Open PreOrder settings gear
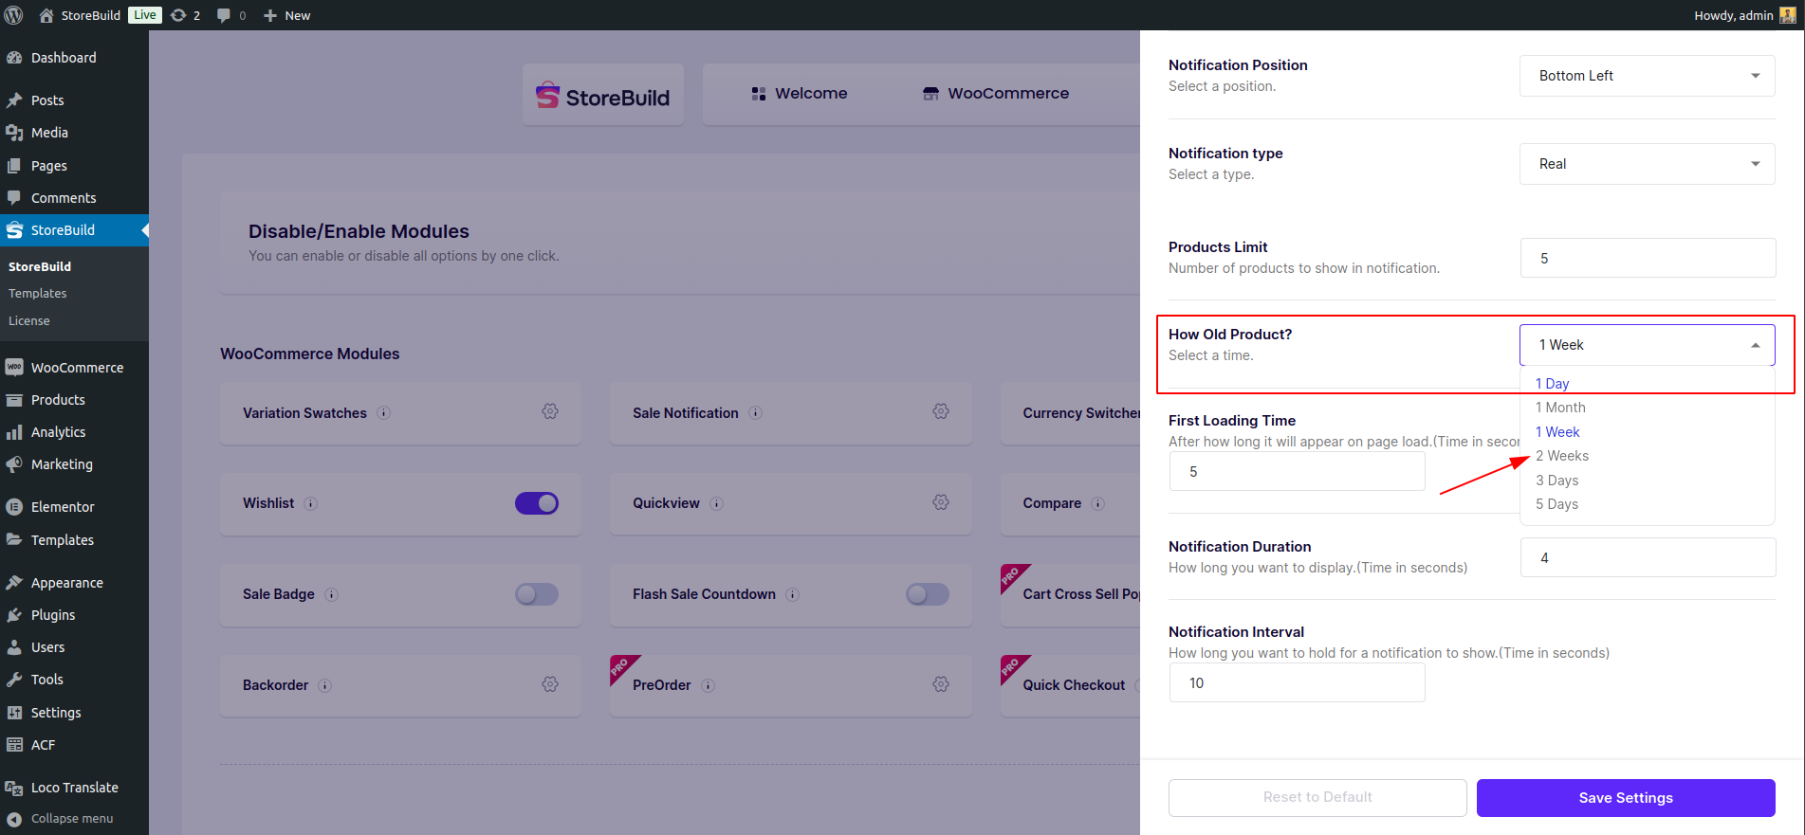 [941, 684]
